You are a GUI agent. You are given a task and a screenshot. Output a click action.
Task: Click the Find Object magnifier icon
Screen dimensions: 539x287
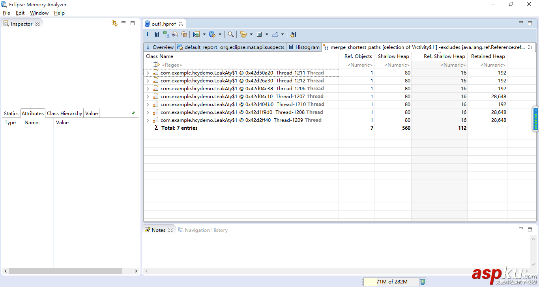tap(231, 34)
